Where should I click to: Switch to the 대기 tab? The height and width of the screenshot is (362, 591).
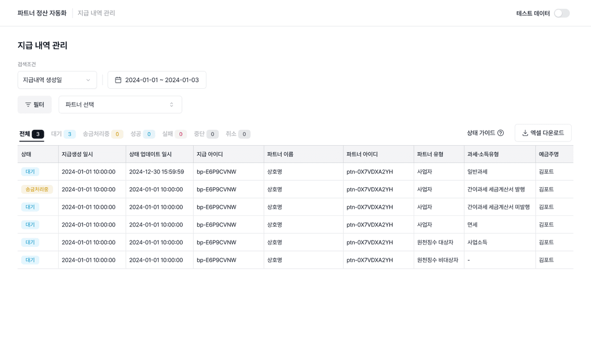pos(63,134)
